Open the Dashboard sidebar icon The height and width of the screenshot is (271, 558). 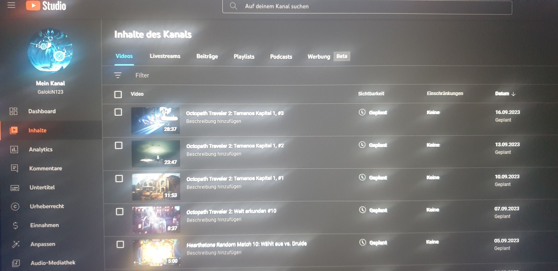[x=13, y=111]
